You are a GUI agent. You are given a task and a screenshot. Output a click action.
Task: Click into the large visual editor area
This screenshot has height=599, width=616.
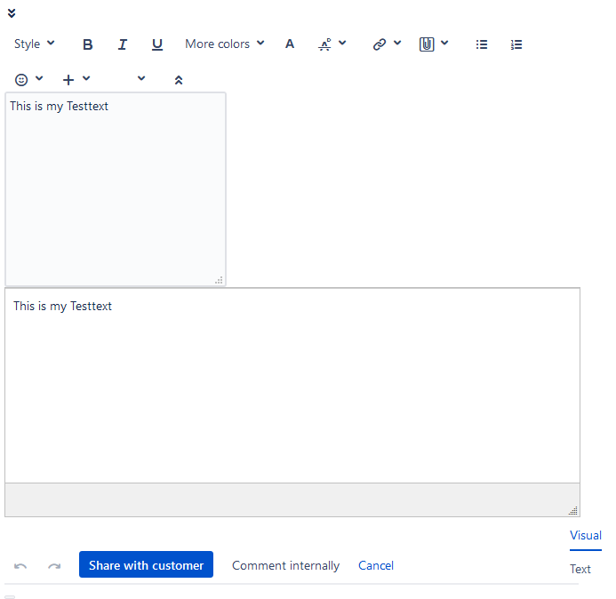coord(292,386)
